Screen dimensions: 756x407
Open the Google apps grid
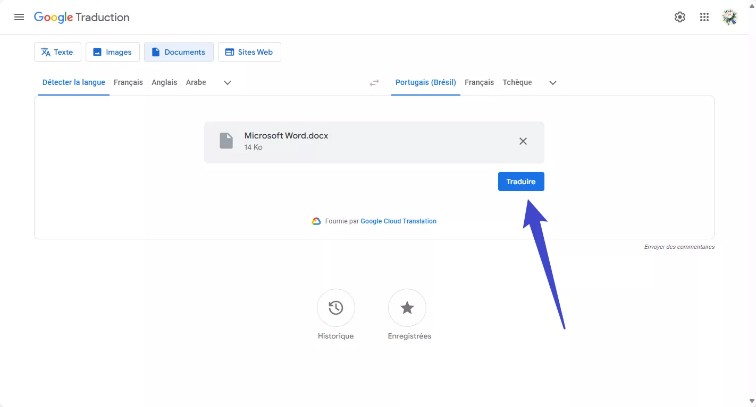[704, 17]
